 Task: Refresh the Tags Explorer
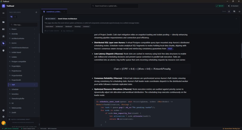(36, 12)
